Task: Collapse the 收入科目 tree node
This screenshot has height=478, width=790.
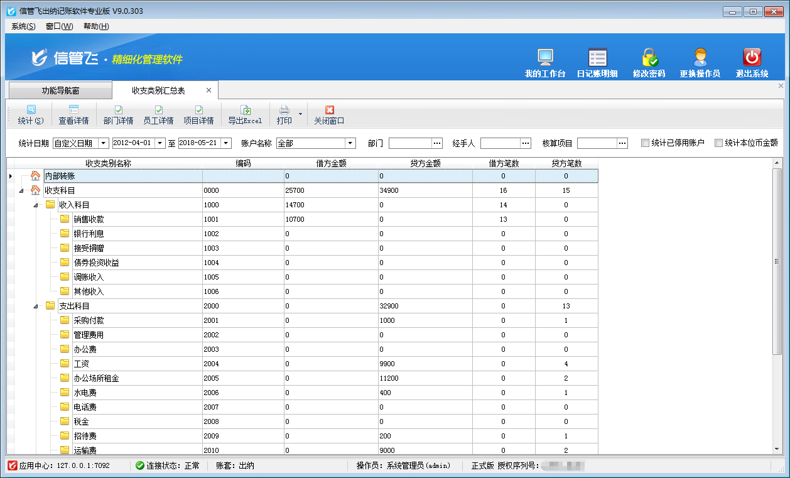Action: [36, 205]
